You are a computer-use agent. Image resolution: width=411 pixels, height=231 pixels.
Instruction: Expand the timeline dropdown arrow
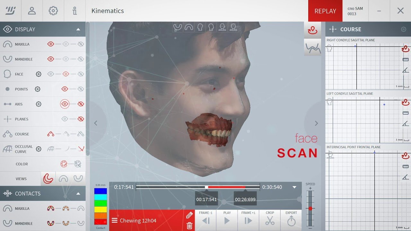pyautogui.click(x=294, y=187)
